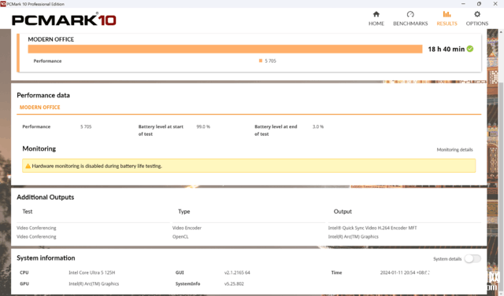Select the MODERN OFFICE performance data tab
The height and width of the screenshot is (296, 504).
click(x=40, y=108)
